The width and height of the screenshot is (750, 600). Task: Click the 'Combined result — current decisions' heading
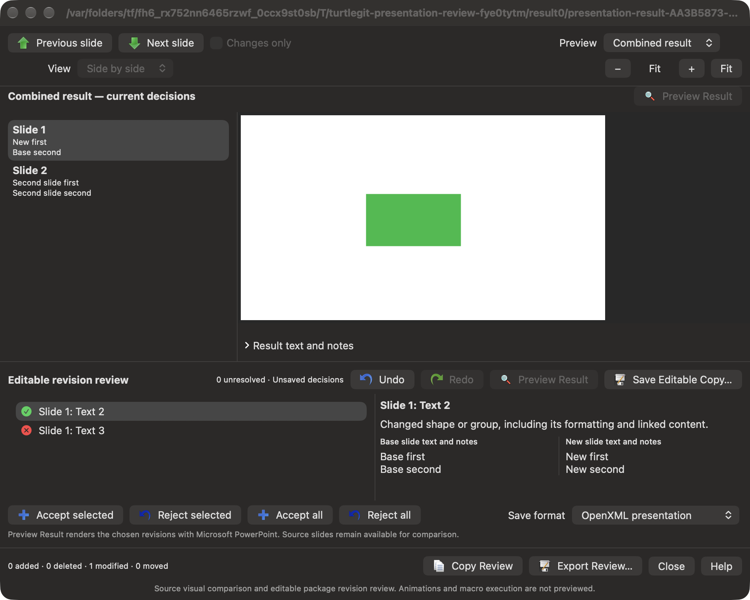[101, 96]
